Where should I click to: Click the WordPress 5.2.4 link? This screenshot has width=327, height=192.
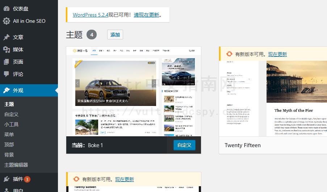[91, 15]
